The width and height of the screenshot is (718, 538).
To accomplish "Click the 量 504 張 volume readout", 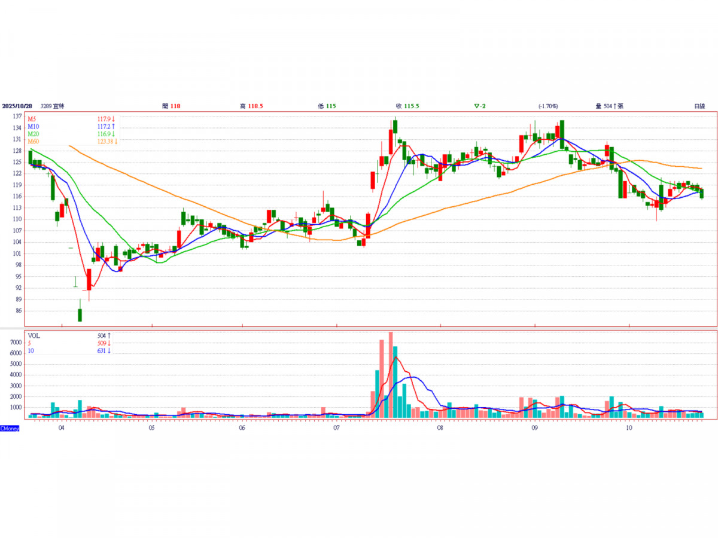I will (609, 106).
